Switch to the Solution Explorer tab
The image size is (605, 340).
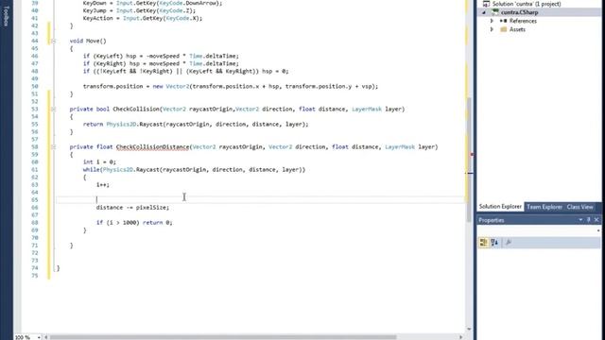pos(500,207)
